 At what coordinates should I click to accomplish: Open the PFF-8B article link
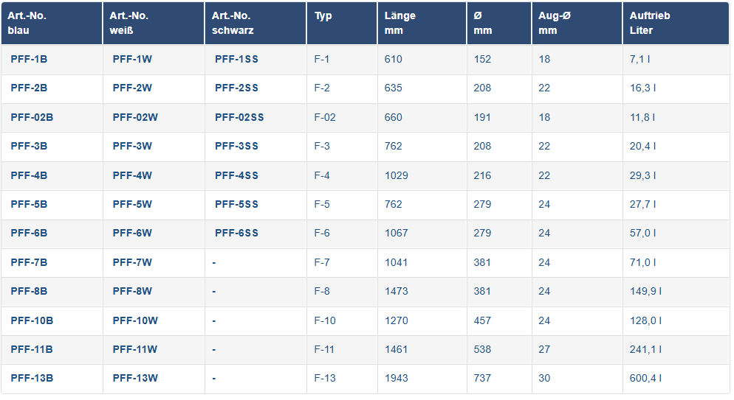click(29, 291)
